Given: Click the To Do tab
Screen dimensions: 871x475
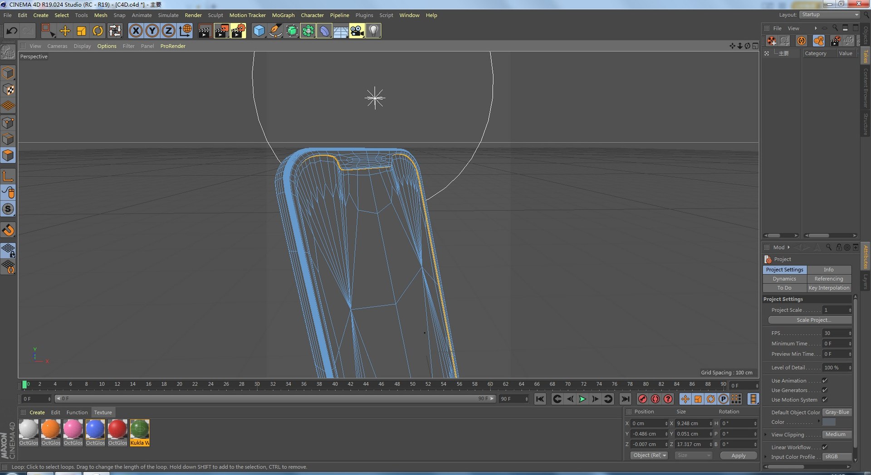Looking at the screenshot, I should [x=784, y=288].
